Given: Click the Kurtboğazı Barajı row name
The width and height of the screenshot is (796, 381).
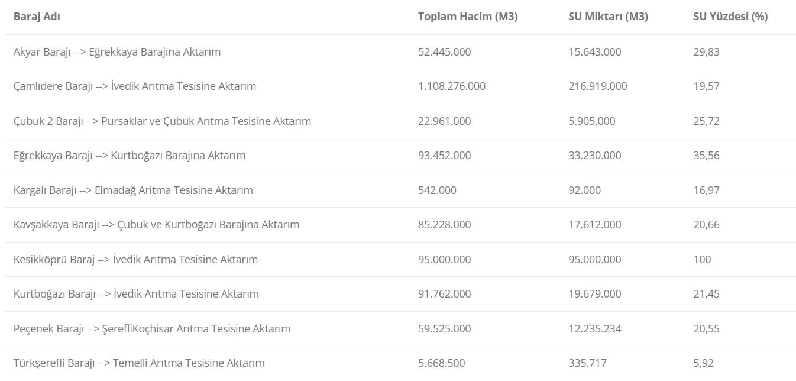Looking at the screenshot, I should [x=136, y=294].
